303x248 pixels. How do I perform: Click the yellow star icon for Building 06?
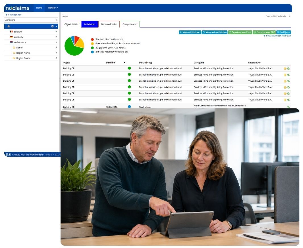285,81
